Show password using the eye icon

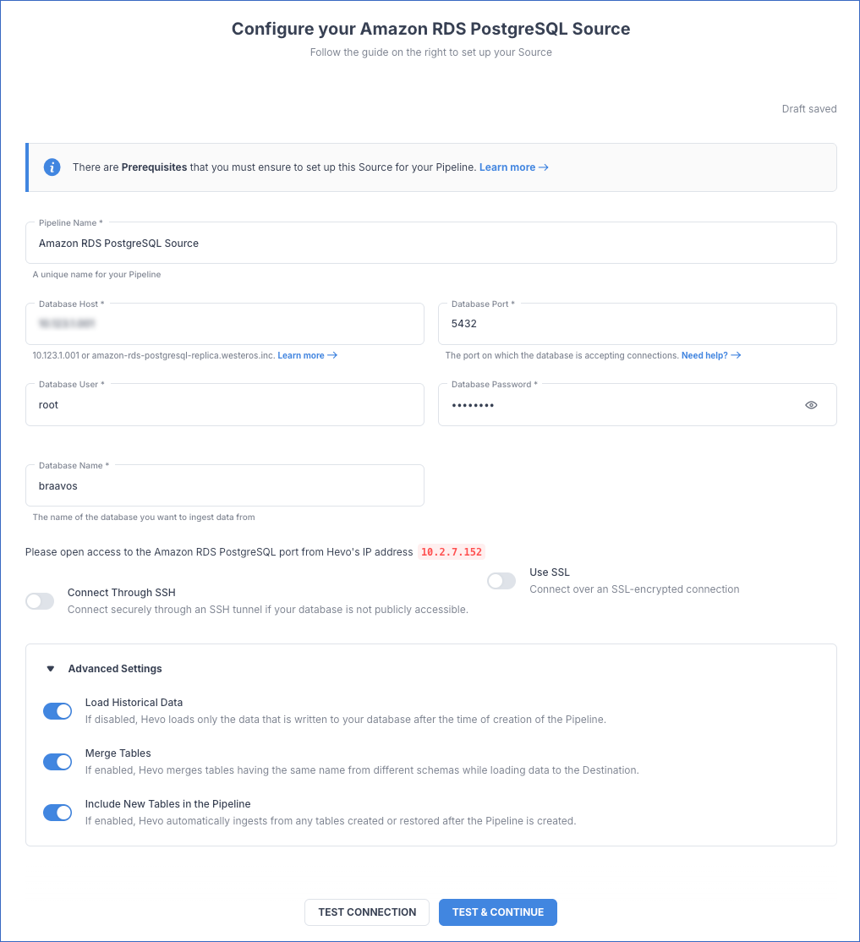(811, 405)
